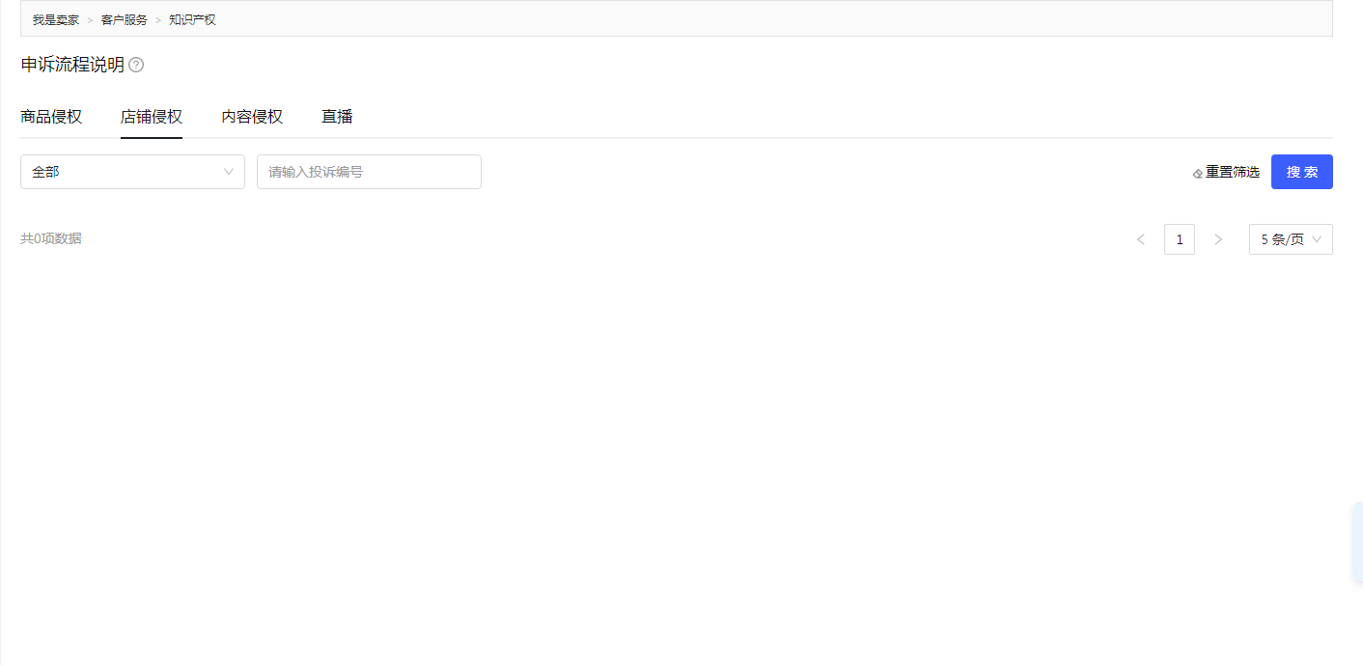Image resolution: width=1363 pixels, height=665 pixels.
Task: Expand the 全部 status dropdown
Action: (132, 172)
